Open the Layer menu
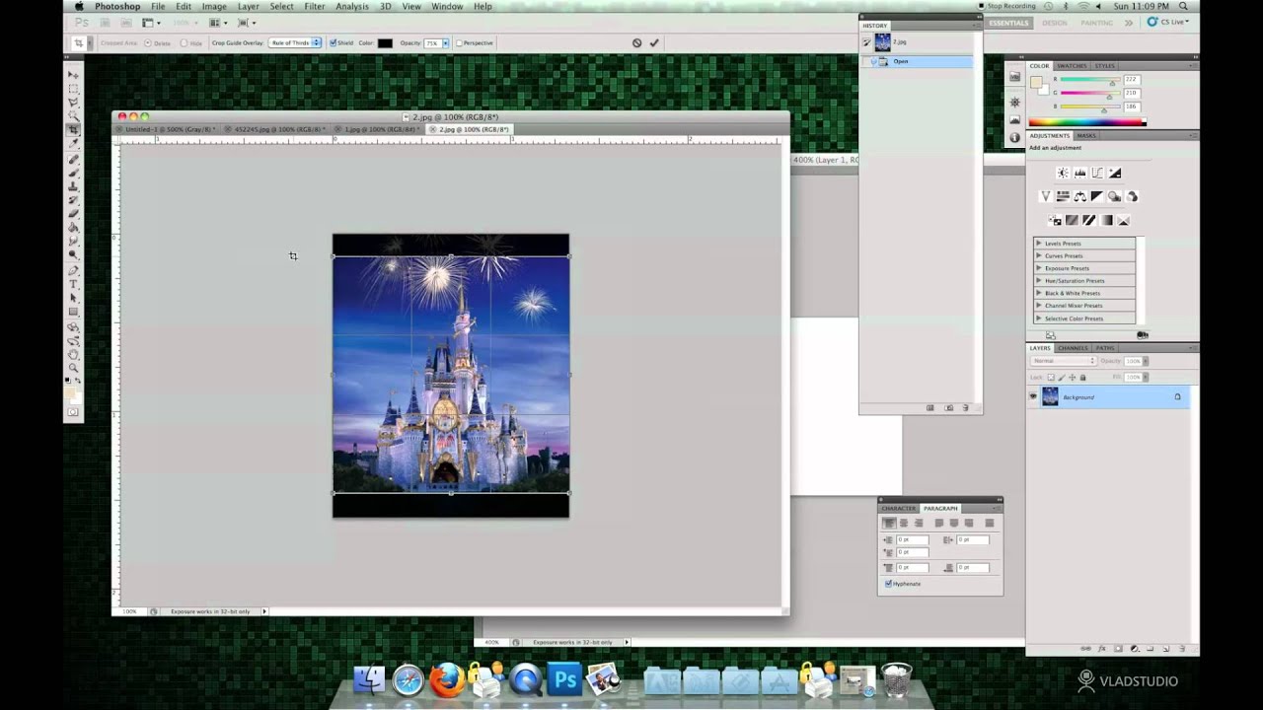 (x=249, y=6)
